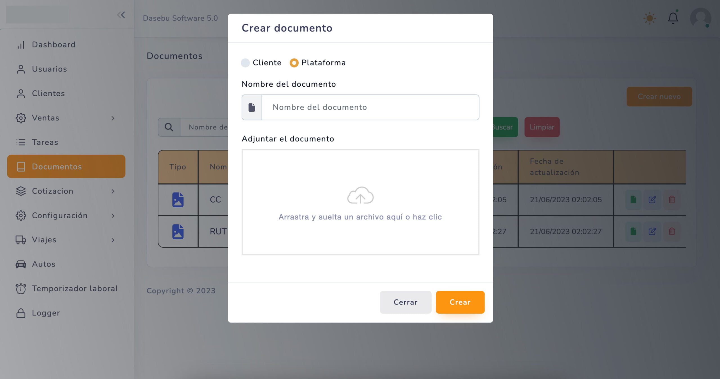720x379 pixels.
Task: Go to Clientes section
Action: click(48, 94)
